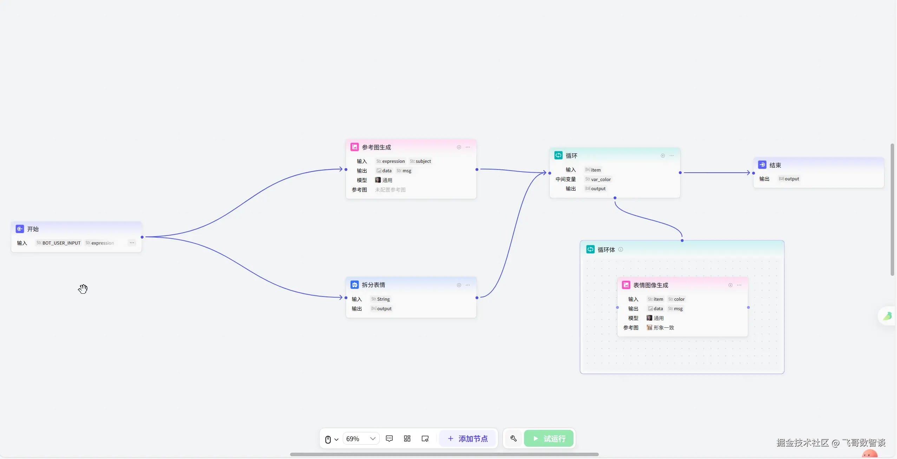
Task: Toggle the minimap icon in toolbar
Action: 425,439
